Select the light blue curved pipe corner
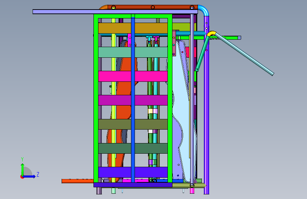 pos(204,10)
